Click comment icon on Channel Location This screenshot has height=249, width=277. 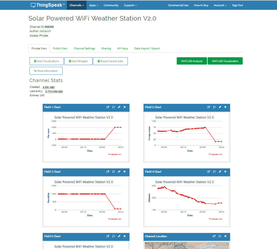pos(220,236)
